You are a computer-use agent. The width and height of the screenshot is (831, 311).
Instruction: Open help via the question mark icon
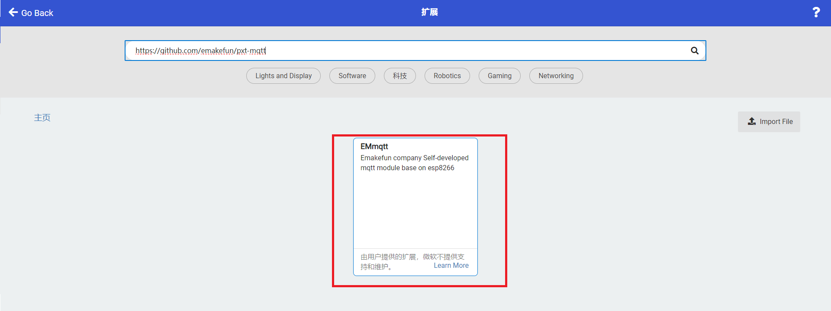point(816,12)
